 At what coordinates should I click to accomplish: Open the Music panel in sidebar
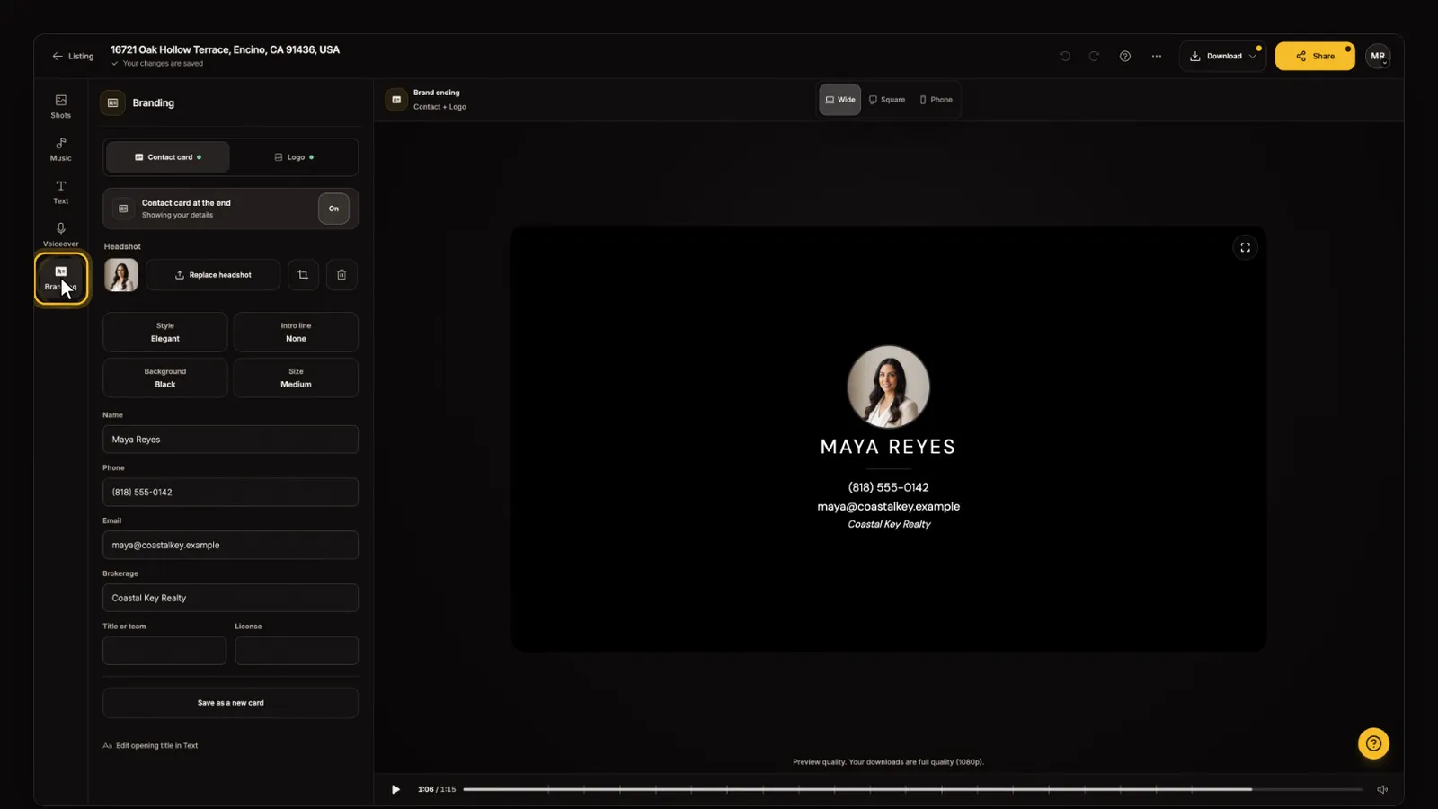coord(60,149)
